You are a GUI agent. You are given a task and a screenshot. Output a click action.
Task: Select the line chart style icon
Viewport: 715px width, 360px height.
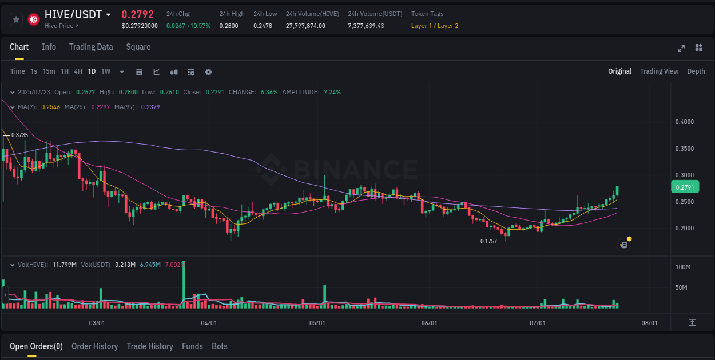click(x=156, y=71)
